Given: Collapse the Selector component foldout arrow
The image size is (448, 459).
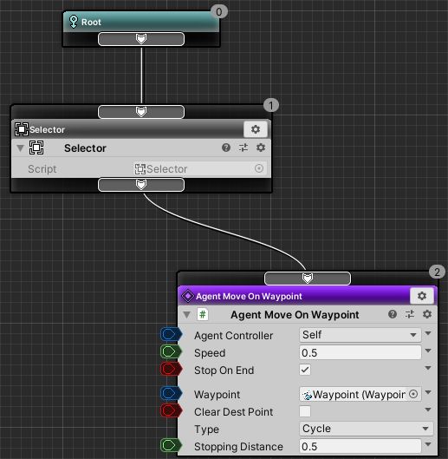Looking at the screenshot, I should click(x=20, y=148).
